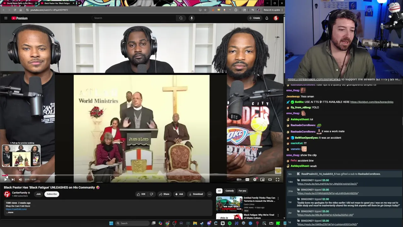The image size is (403, 227).
Task: Open options for Entitled Family video
Action: coord(278,198)
